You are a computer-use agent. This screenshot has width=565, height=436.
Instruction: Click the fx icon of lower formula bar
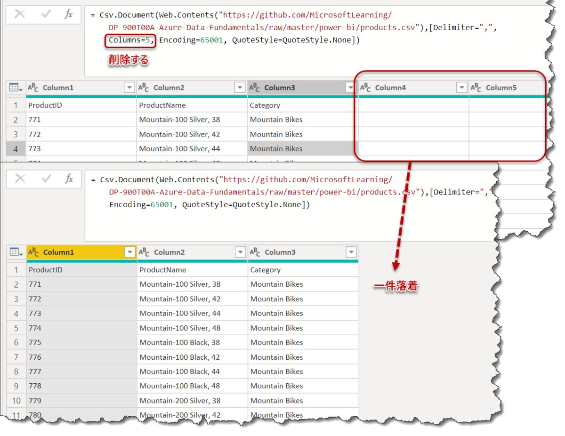[69, 178]
